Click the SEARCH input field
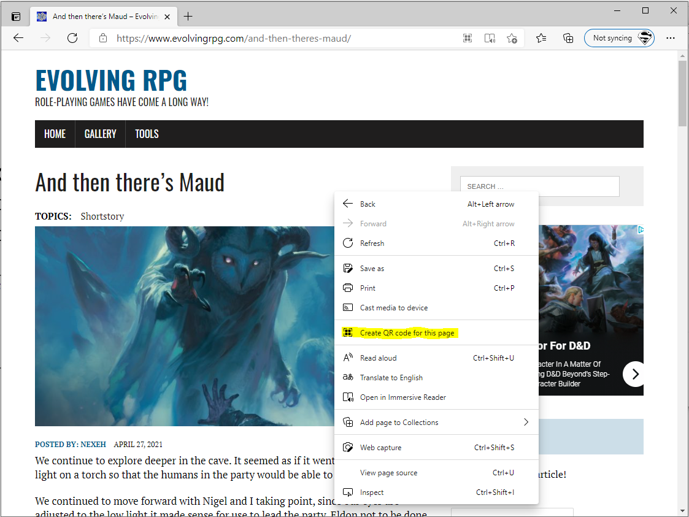 click(x=539, y=186)
